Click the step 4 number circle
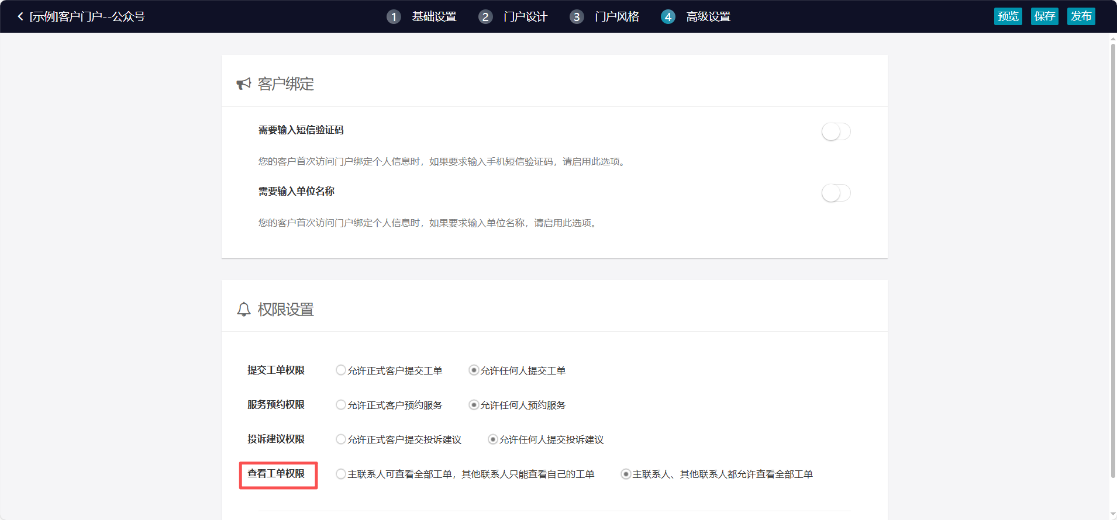The height and width of the screenshot is (520, 1117). click(668, 17)
